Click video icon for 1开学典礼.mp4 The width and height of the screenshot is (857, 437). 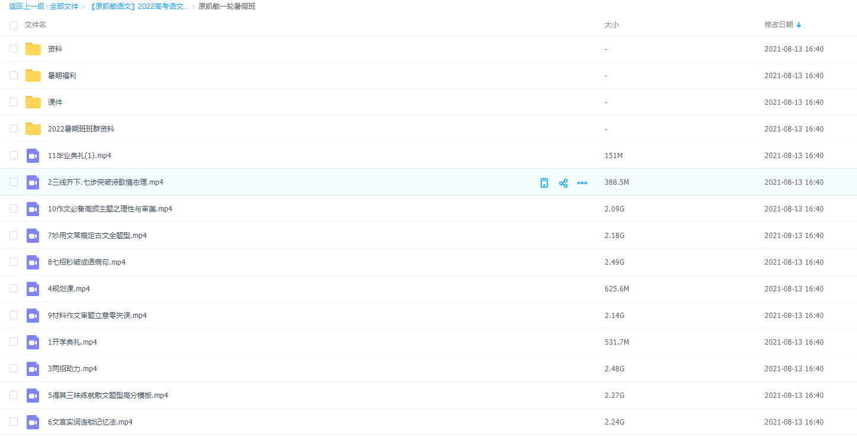coord(33,342)
